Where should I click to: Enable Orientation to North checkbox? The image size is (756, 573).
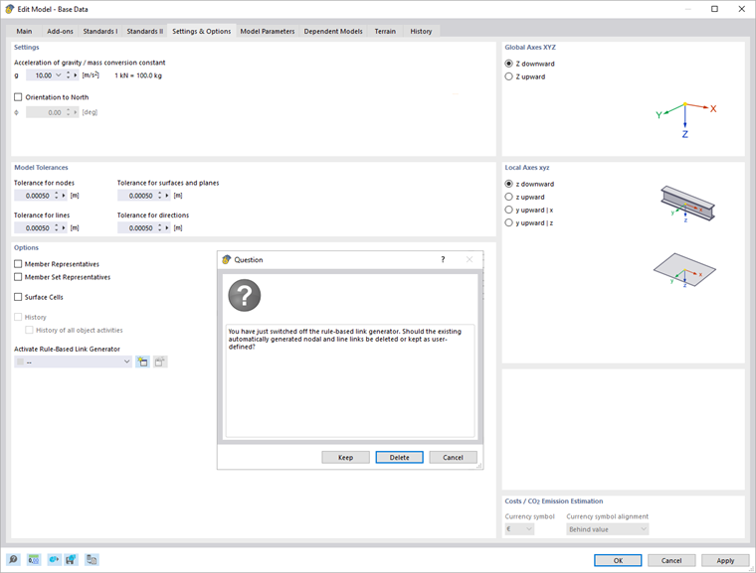click(18, 97)
